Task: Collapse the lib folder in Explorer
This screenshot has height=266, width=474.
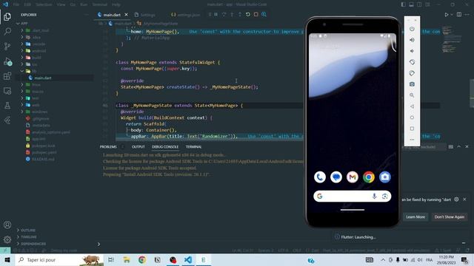Action: (x=22, y=71)
